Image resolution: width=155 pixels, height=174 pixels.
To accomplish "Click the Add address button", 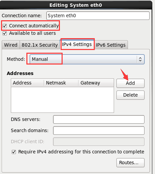I will [130, 83].
